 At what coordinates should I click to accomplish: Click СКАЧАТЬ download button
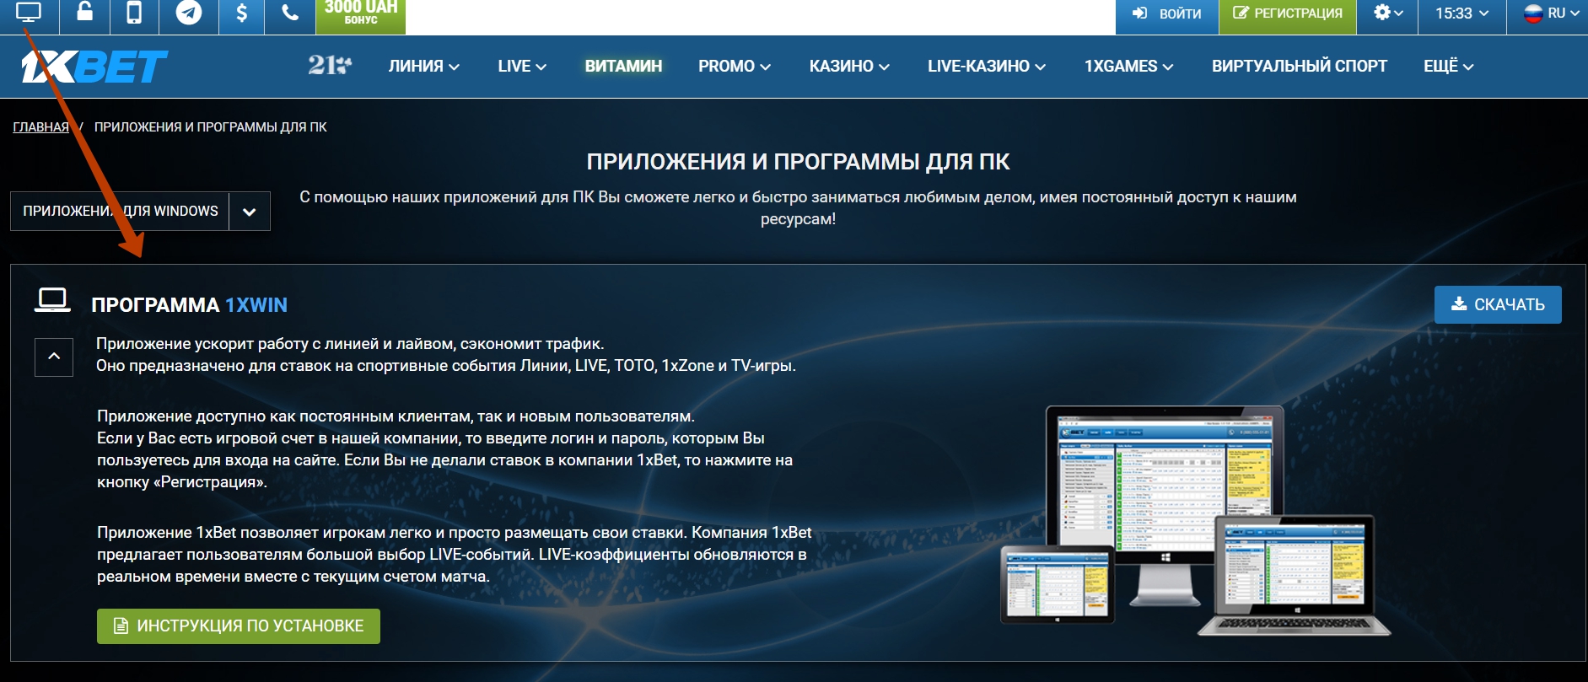click(x=1498, y=304)
